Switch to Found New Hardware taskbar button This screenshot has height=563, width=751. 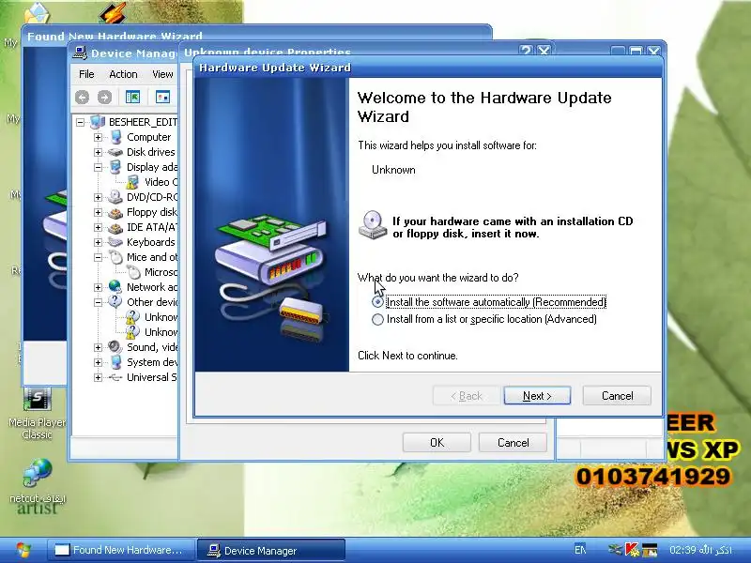[120, 550]
